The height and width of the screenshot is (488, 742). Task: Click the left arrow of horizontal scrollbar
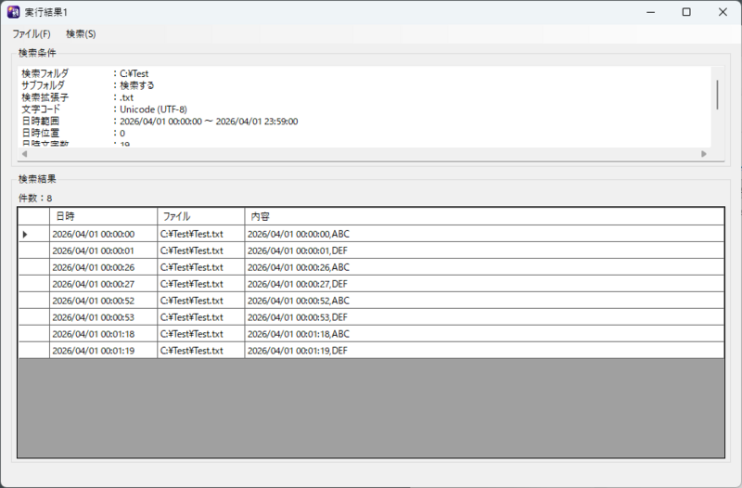pyautogui.click(x=25, y=154)
